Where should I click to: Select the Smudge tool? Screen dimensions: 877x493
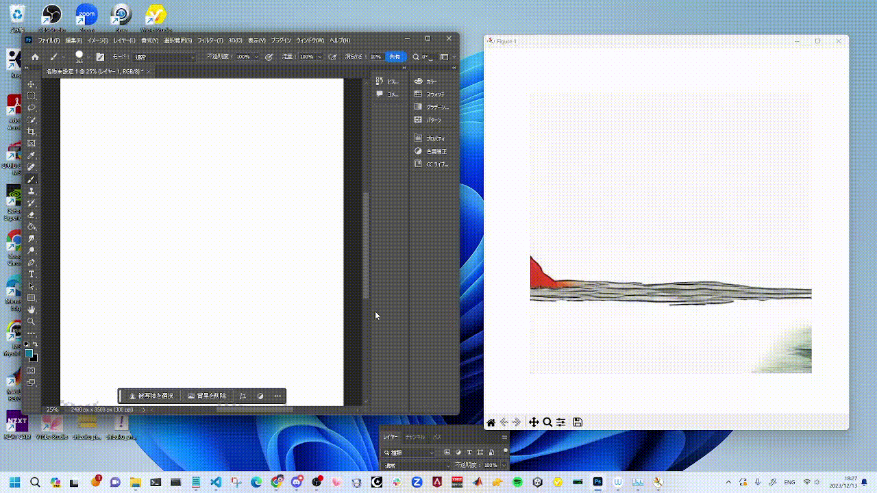click(x=32, y=238)
